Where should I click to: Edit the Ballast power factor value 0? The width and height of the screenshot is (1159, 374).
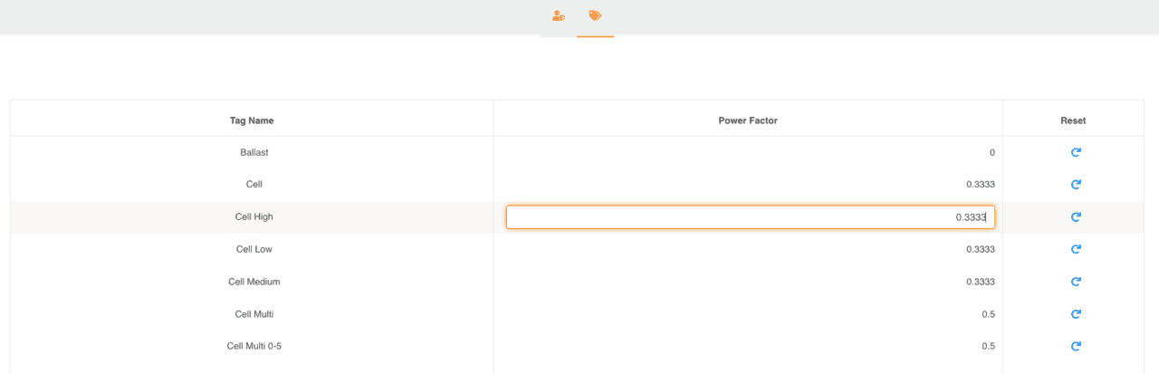(x=992, y=152)
